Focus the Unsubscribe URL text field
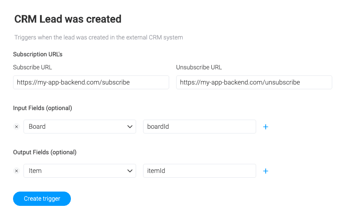The width and height of the screenshot is (344, 218). pyautogui.click(x=254, y=82)
